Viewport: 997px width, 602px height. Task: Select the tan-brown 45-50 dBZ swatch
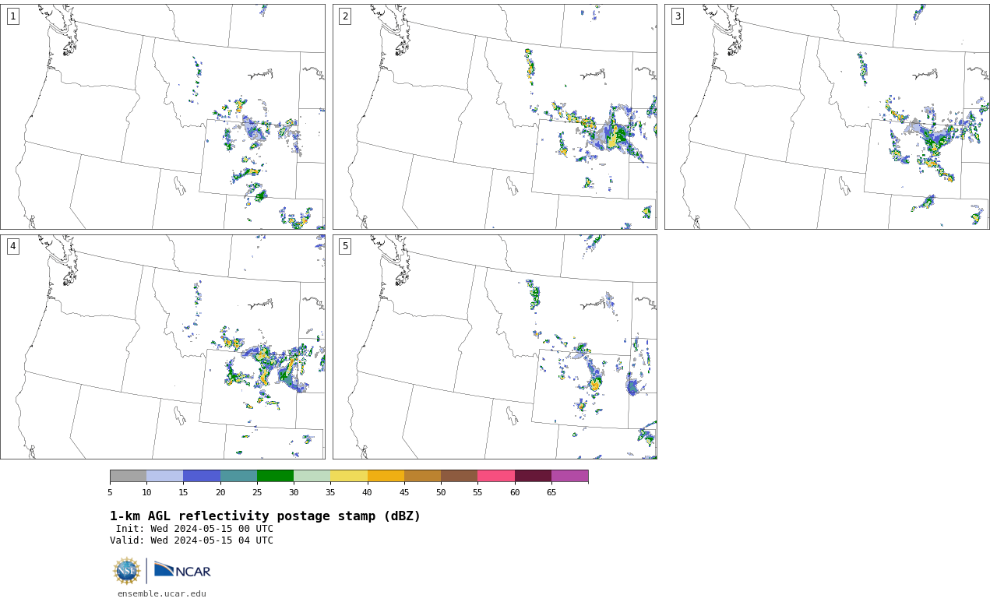(x=422, y=476)
